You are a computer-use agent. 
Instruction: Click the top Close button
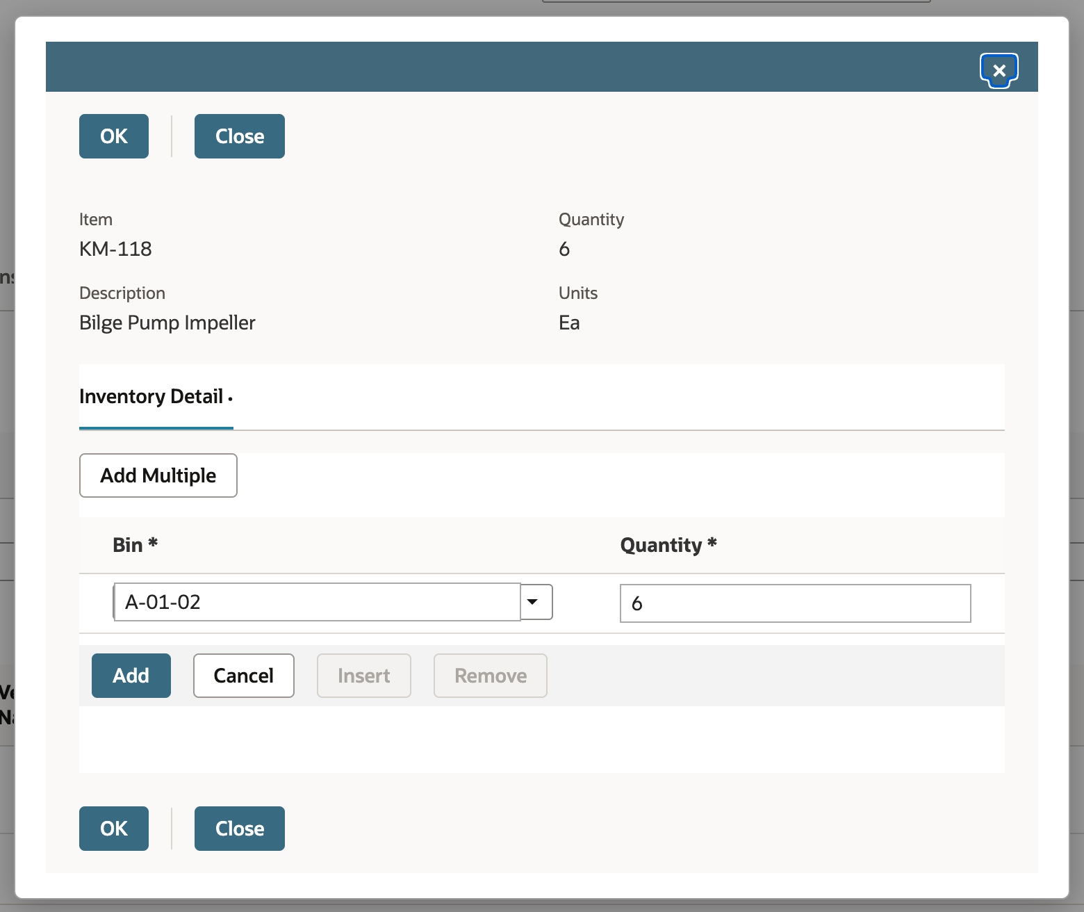click(x=240, y=136)
